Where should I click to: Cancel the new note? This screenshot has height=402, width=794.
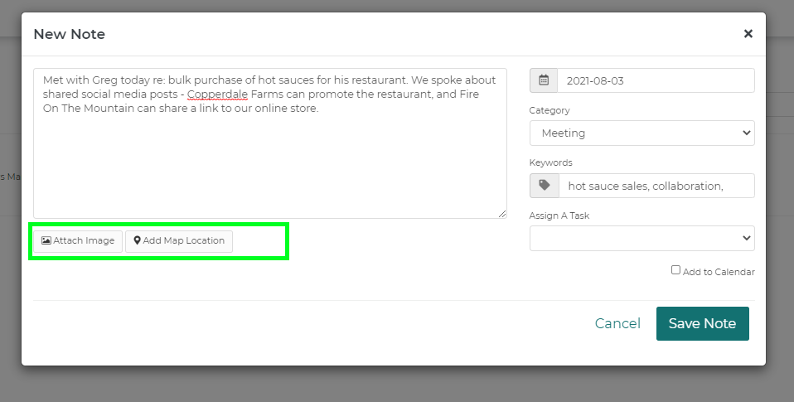coord(617,323)
